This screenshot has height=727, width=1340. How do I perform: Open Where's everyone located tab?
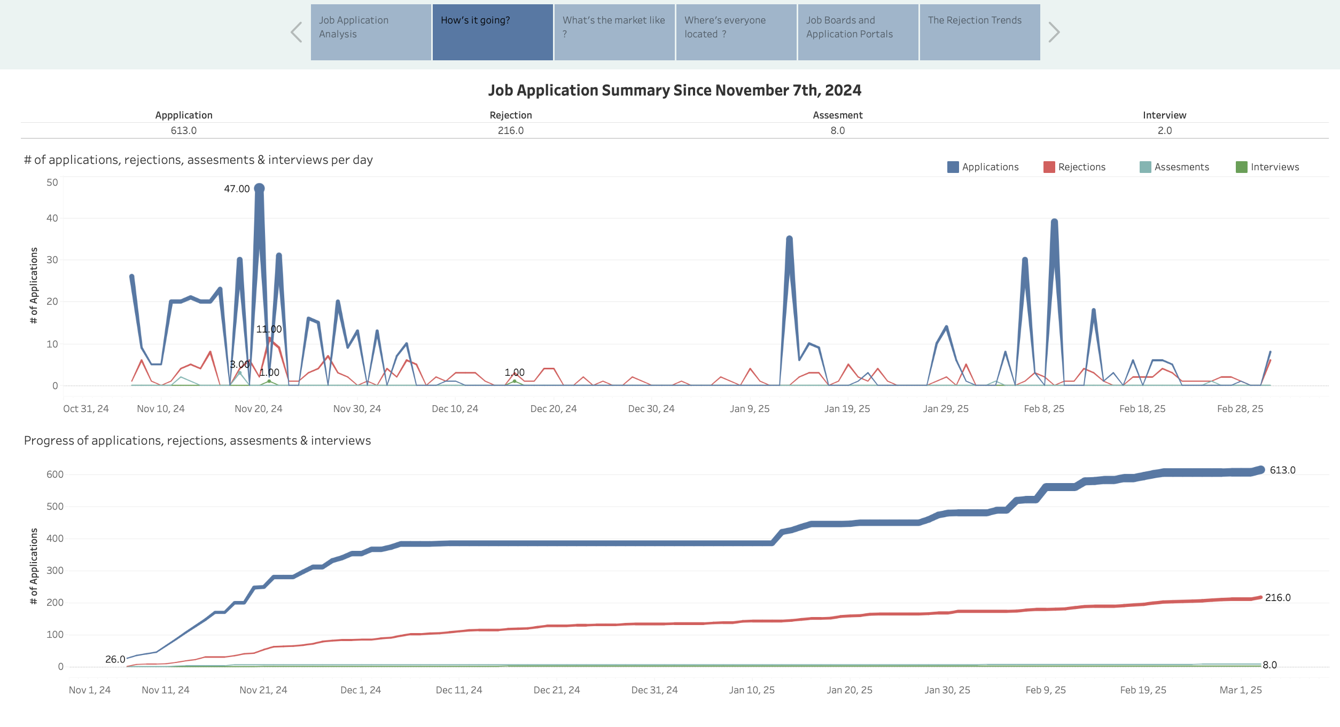coord(736,33)
